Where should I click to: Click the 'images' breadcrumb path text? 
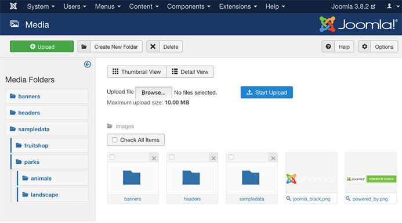(125, 126)
